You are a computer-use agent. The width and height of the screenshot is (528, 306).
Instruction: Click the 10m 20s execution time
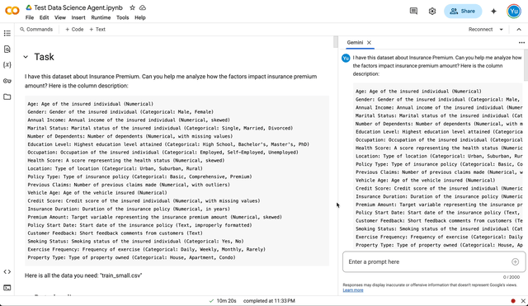pos(226,301)
